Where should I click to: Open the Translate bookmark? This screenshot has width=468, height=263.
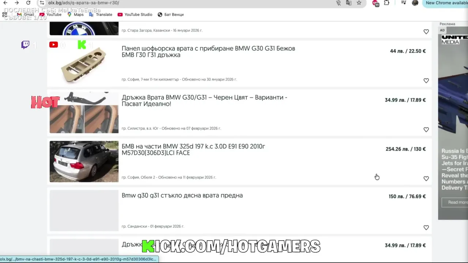pyautogui.click(x=101, y=15)
